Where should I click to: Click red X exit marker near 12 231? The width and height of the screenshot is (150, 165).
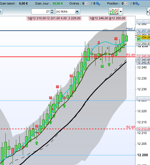point(58,87)
